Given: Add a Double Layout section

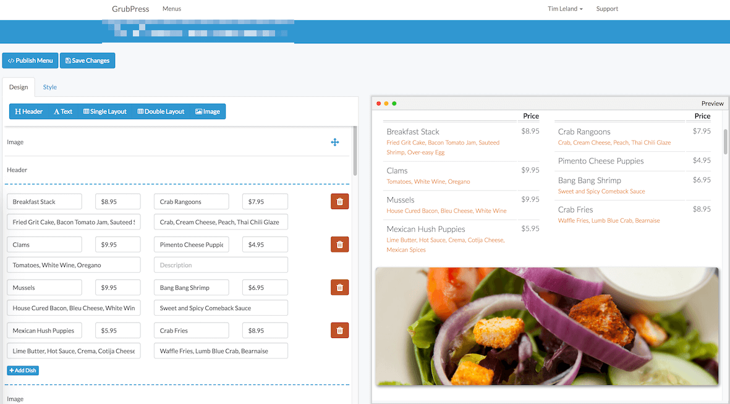Looking at the screenshot, I should point(161,112).
